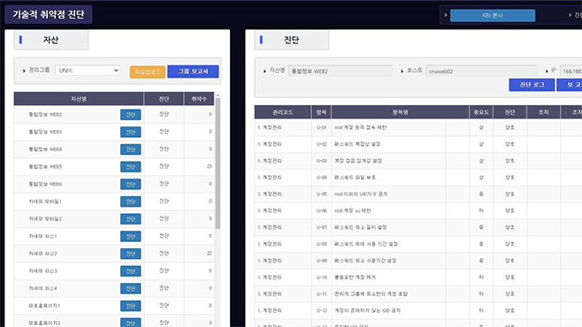The image size is (582, 327).
Task: Select U-02 row 패스워드 복잡성 설정
Action: coord(418,144)
